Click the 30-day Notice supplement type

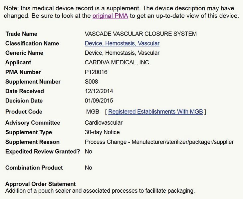102,132
